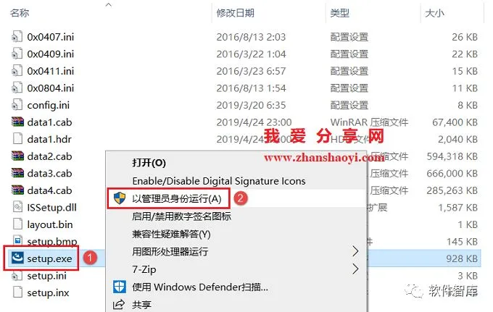Expand the 用图形处理器运行 submenu arrow
This screenshot has width=493, height=312.
(355, 251)
